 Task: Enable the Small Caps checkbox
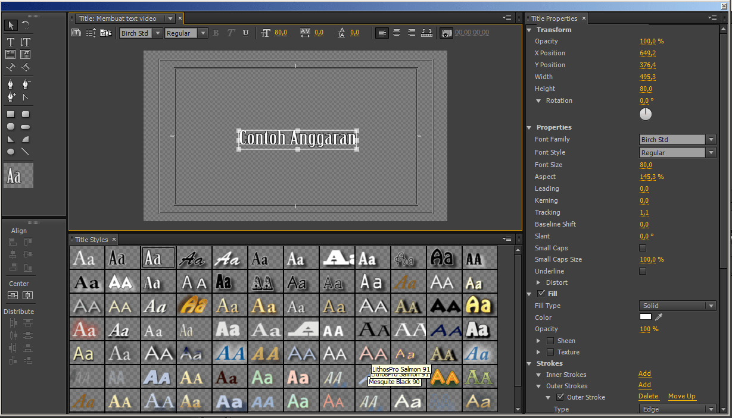point(643,248)
